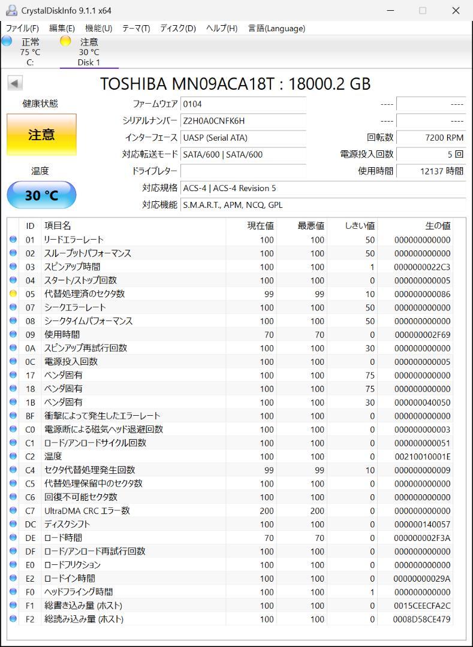Open the 編集(E) menu
The height and width of the screenshot is (647, 473).
pyautogui.click(x=62, y=29)
